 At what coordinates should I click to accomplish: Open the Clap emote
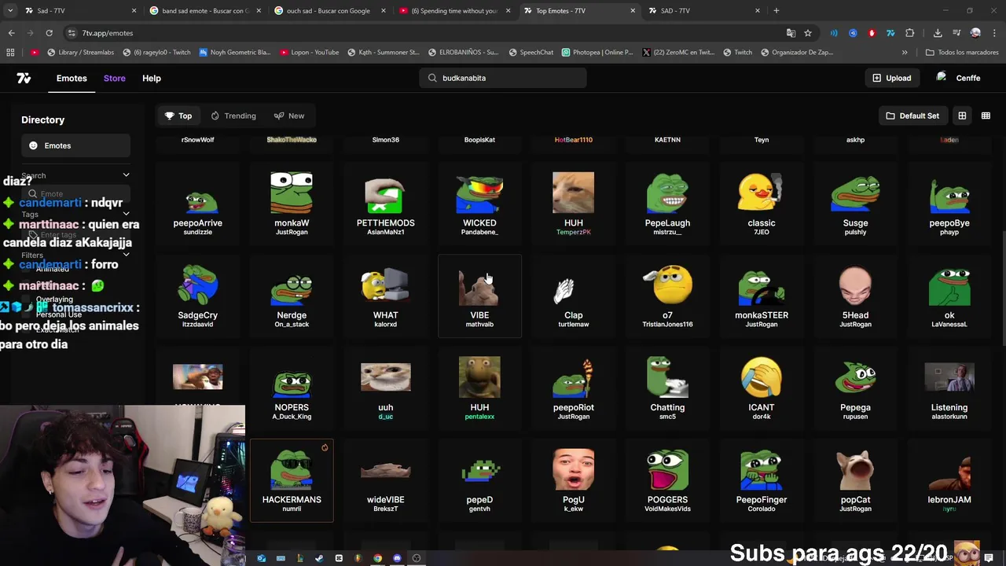coord(574,296)
